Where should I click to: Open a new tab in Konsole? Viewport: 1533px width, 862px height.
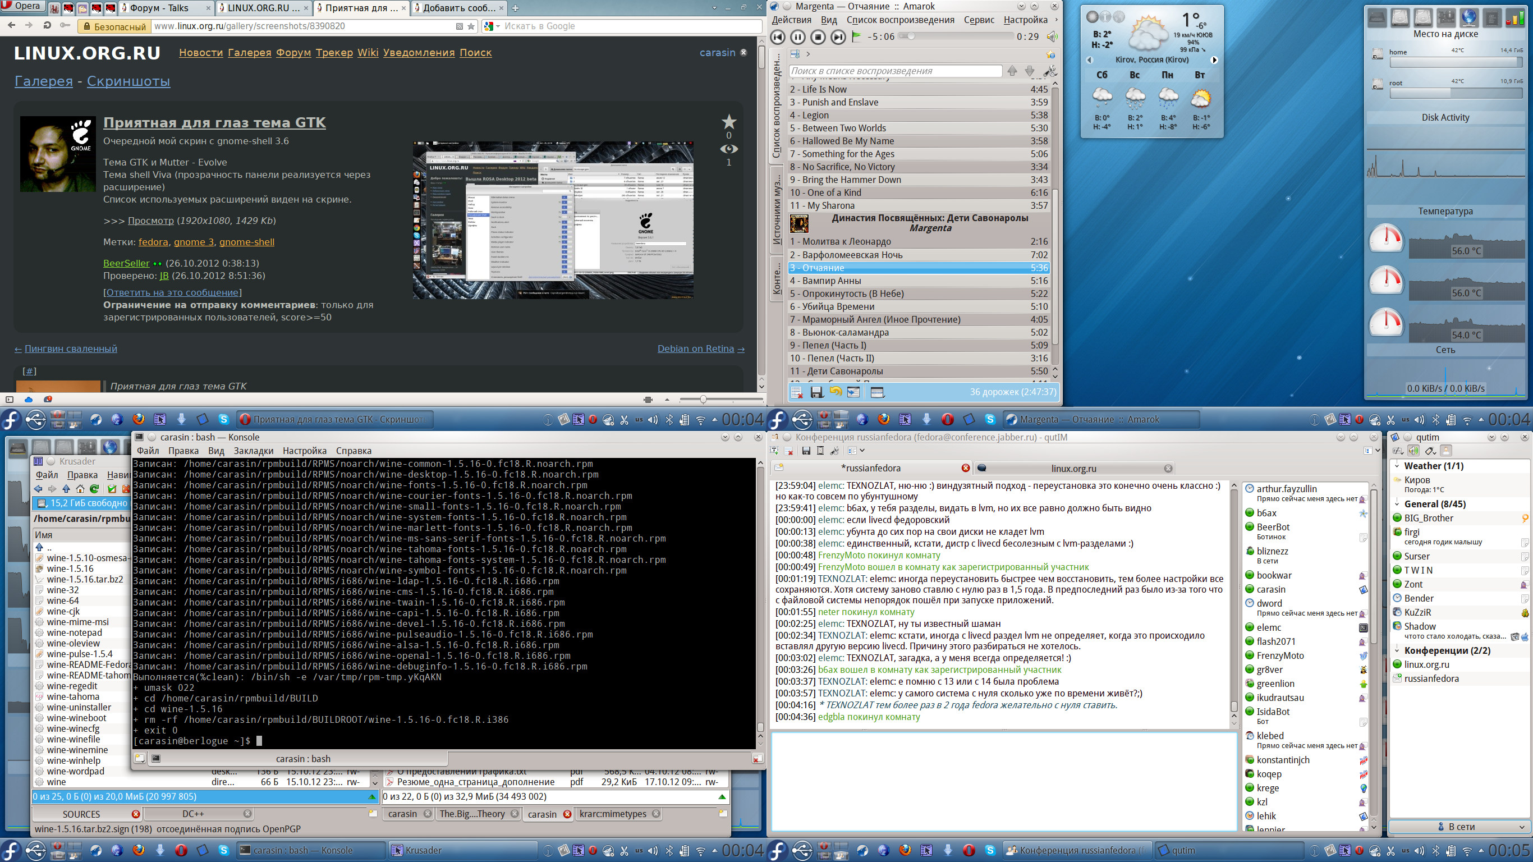coord(139,758)
